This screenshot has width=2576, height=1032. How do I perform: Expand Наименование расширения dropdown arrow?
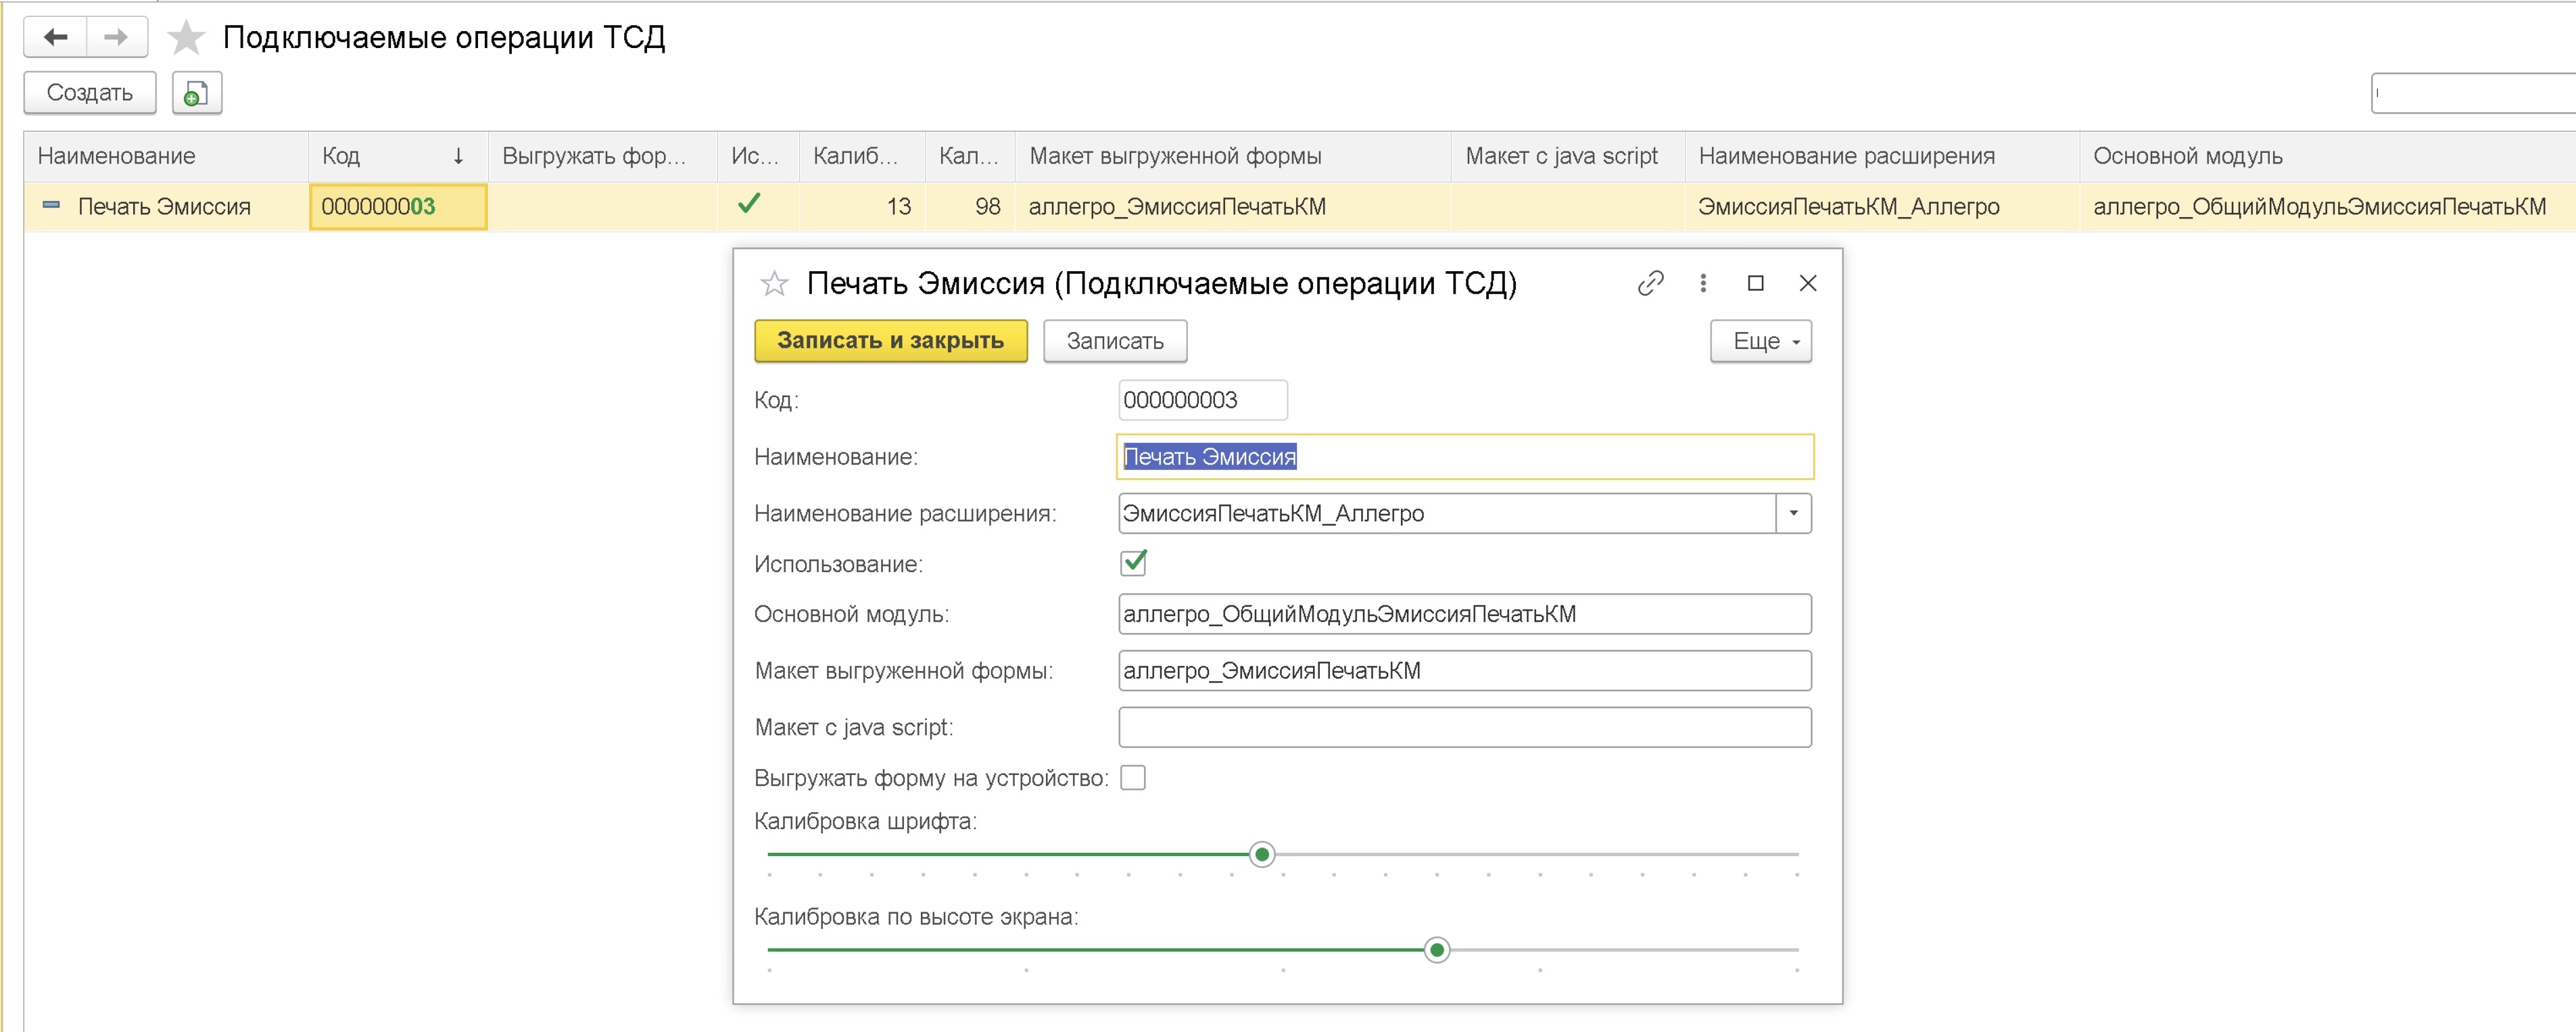point(1794,514)
